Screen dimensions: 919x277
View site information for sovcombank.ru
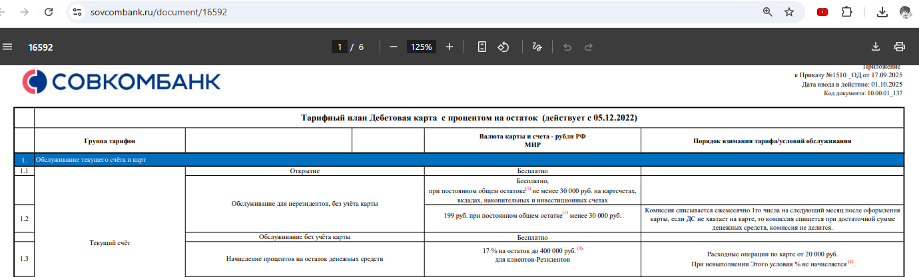coord(78,12)
